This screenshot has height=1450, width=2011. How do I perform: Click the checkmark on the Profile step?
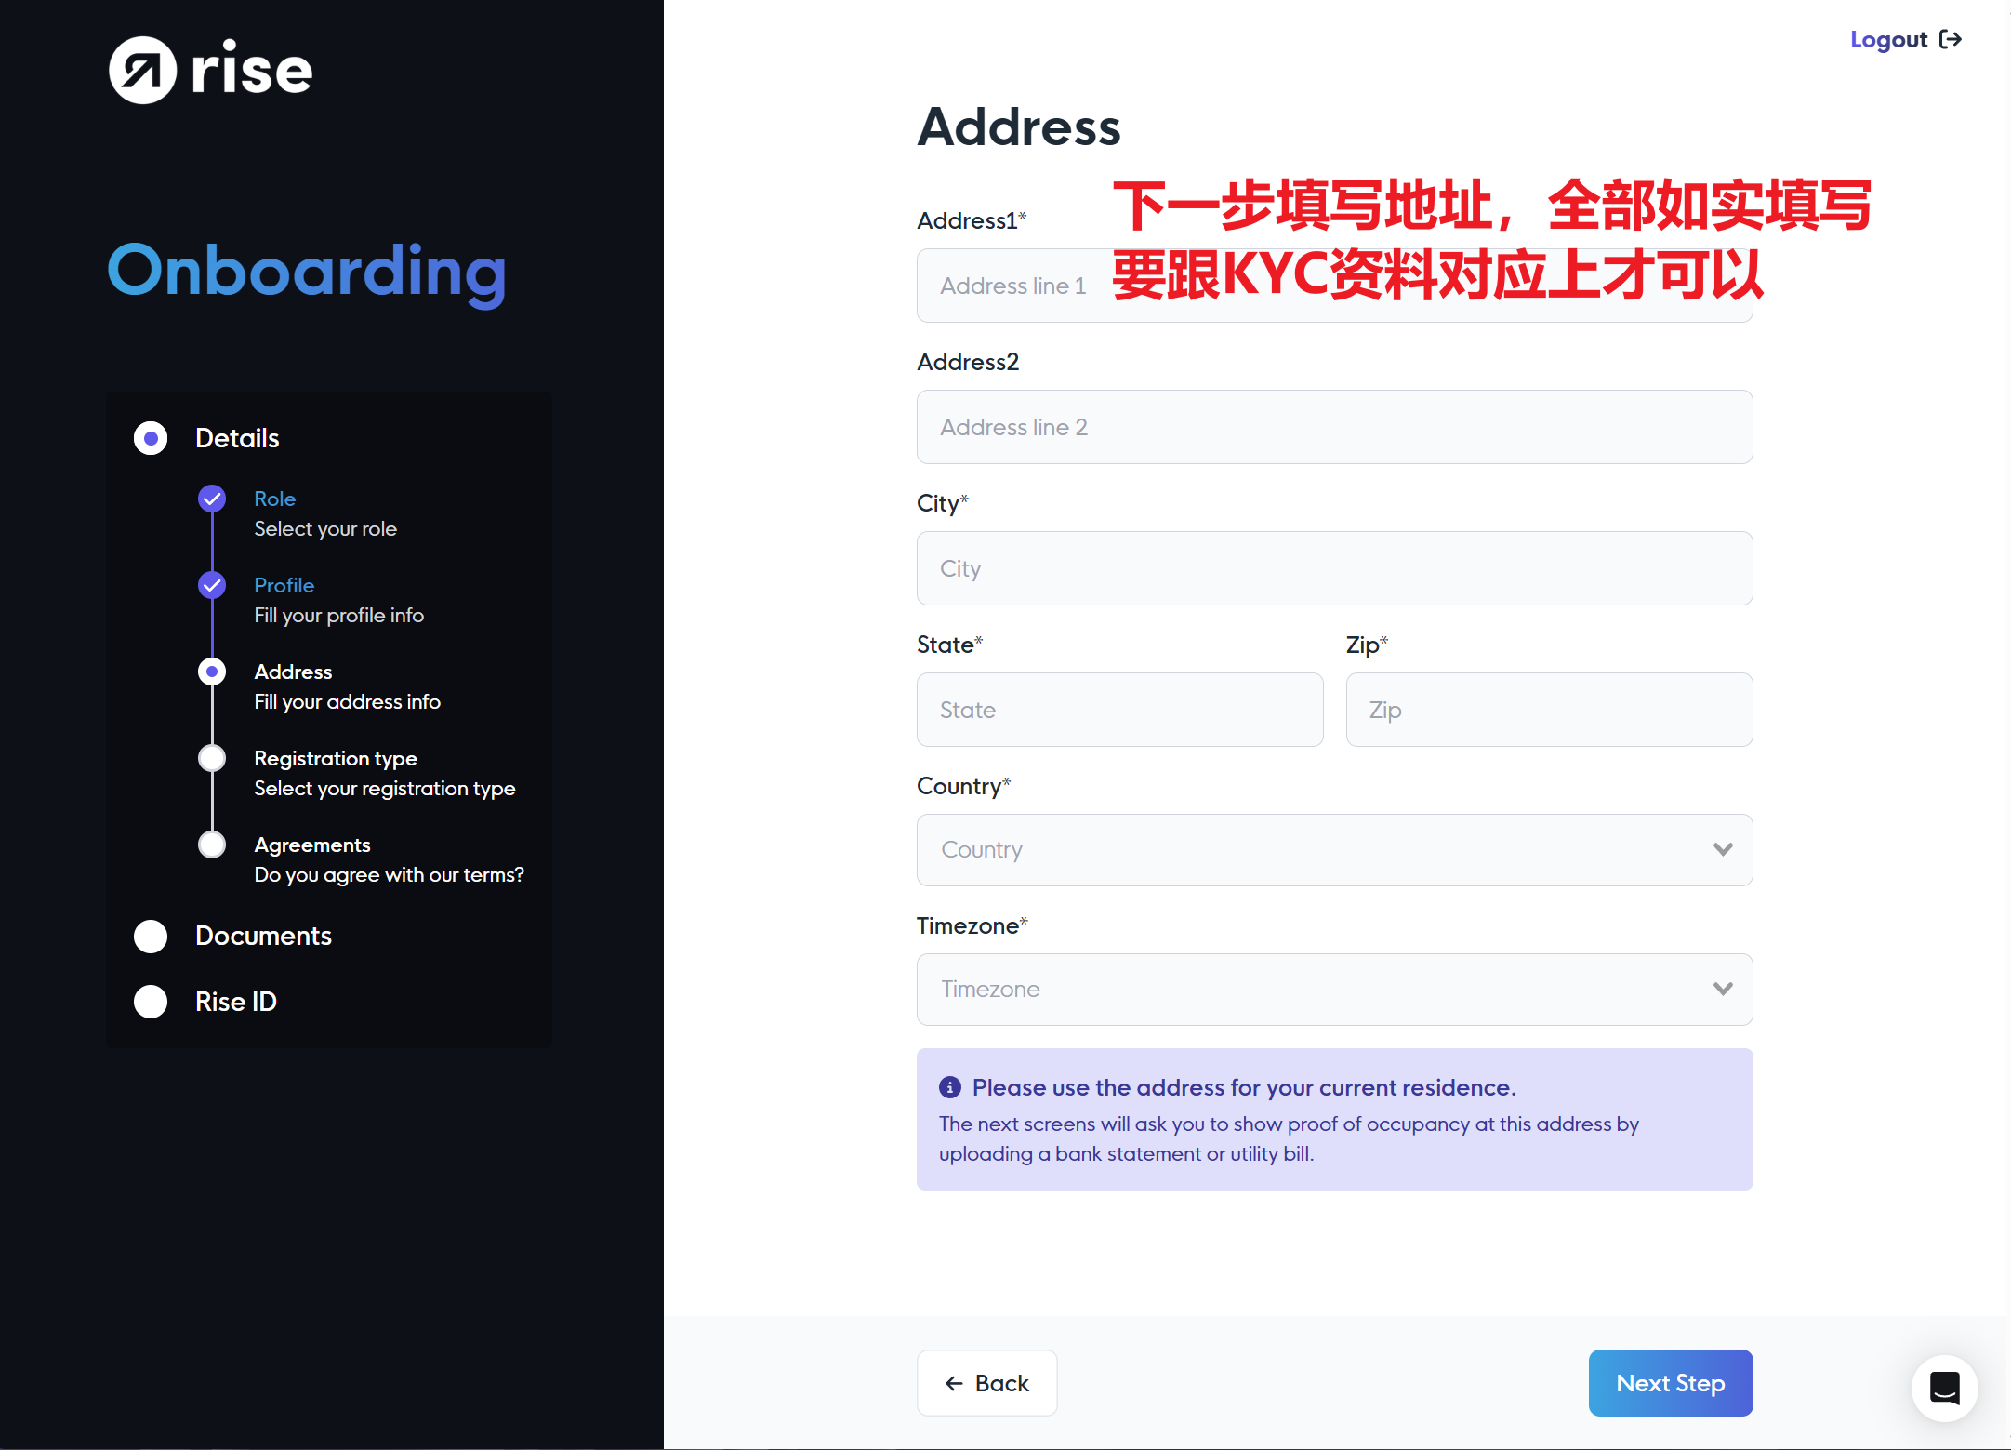pos(212,585)
